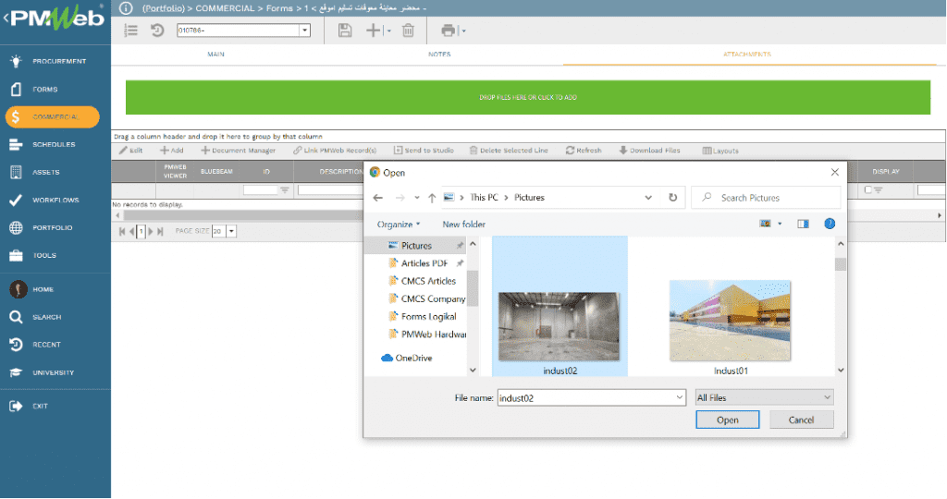
Task: Open the add-record dropdown arrow
Action: tap(388, 30)
